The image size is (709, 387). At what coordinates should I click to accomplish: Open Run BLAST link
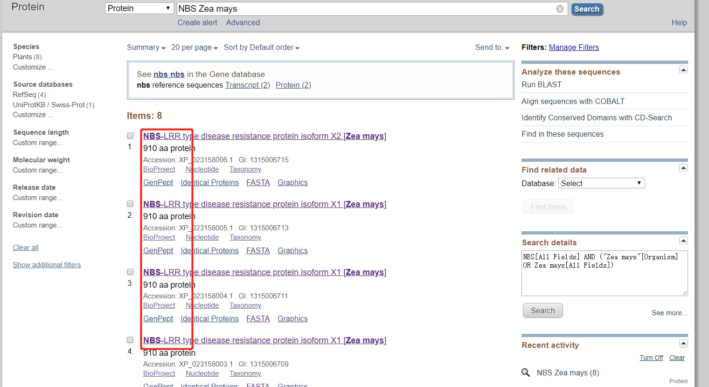point(542,84)
